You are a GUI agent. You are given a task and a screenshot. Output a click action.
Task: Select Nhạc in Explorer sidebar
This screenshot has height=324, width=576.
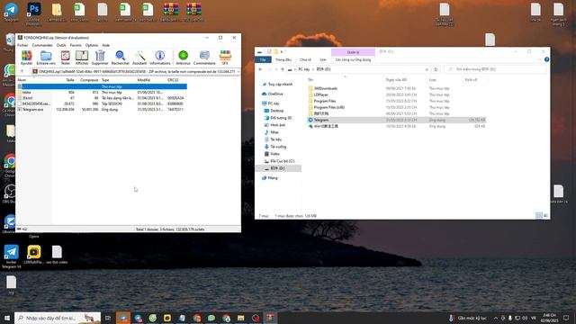click(274, 132)
